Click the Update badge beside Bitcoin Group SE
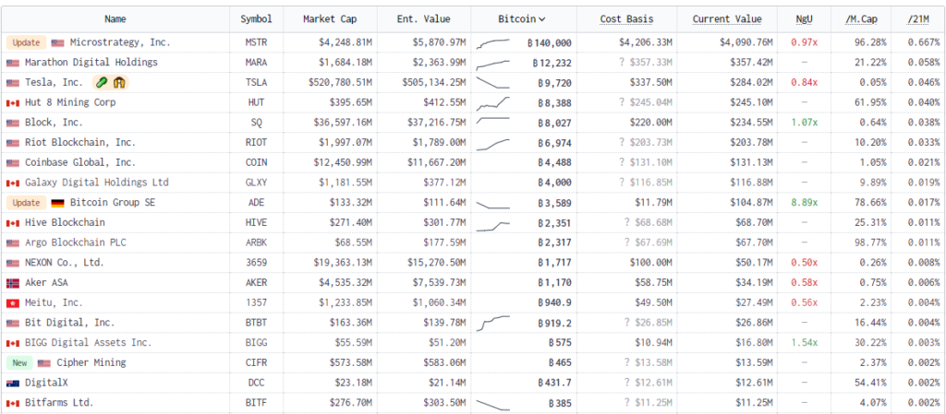Image resolution: width=946 pixels, height=414 pixels. (x=24, y=203)
